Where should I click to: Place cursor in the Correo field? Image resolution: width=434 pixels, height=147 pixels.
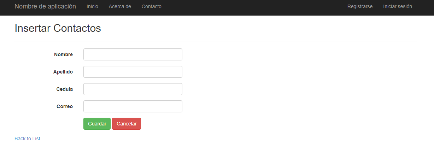pyautogui.click(x=133, y=106)
